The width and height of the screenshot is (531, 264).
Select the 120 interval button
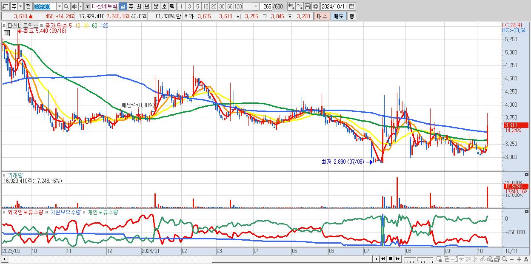[238, 6]
